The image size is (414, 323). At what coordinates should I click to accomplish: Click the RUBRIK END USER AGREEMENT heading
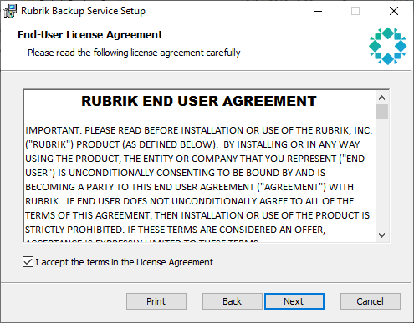click(199, 101)
